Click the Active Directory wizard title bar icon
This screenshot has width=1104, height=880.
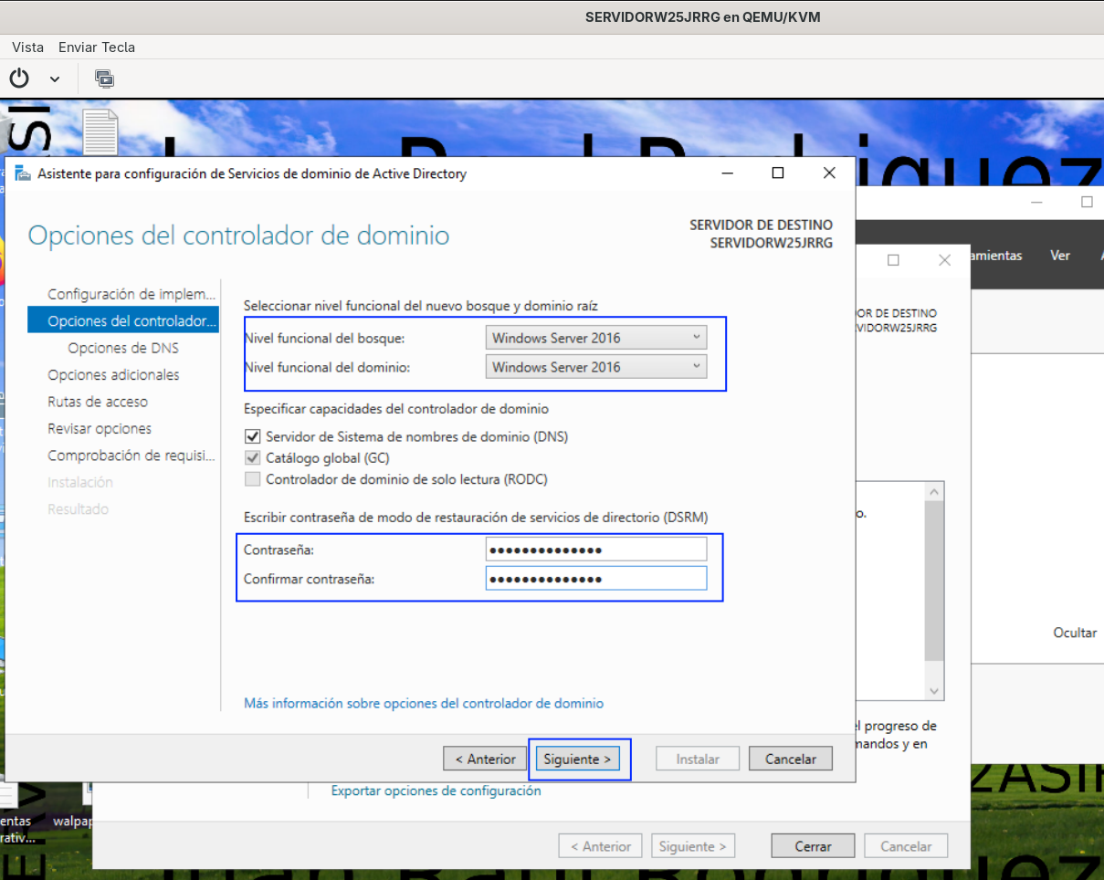pyautogui.click(x=22, y=173)
